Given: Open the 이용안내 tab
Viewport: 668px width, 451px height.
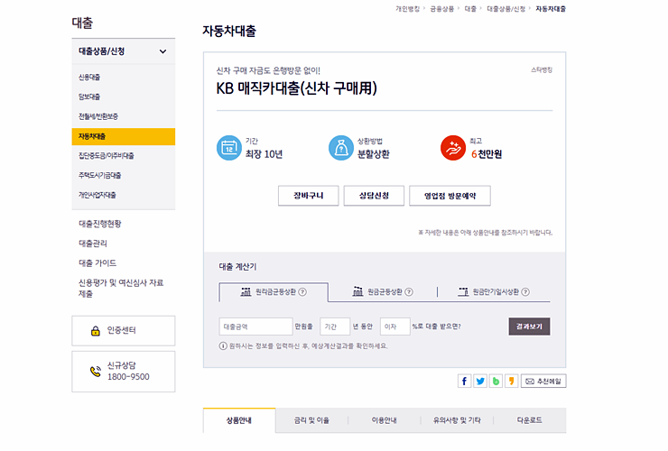Looking at the screenshot, I should click(385, 420).
